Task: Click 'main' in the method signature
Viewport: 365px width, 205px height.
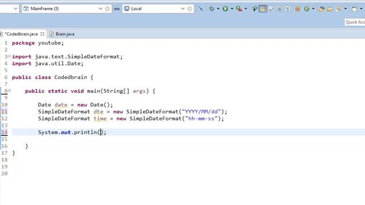Action: [x=94, y=91]
